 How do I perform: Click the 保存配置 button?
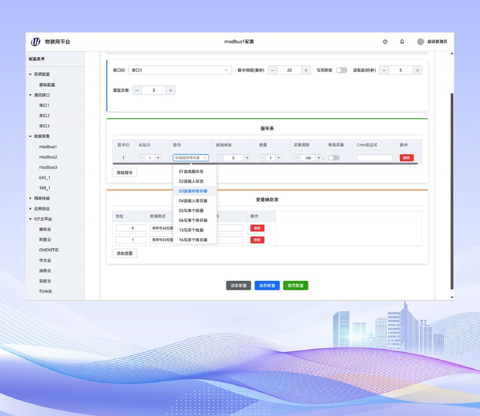click(x=267, y=286)
